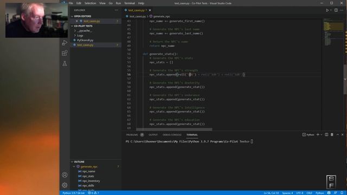Click test_cases.py in the breadcrumb

(x=137, y=16)
